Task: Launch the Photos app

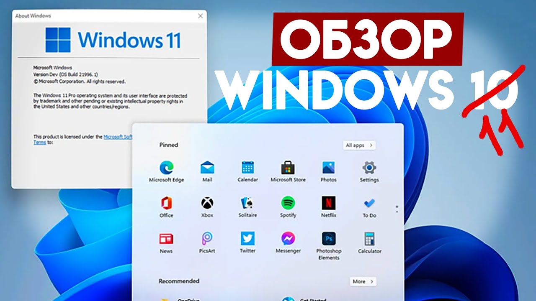Action: pos(328,171)
